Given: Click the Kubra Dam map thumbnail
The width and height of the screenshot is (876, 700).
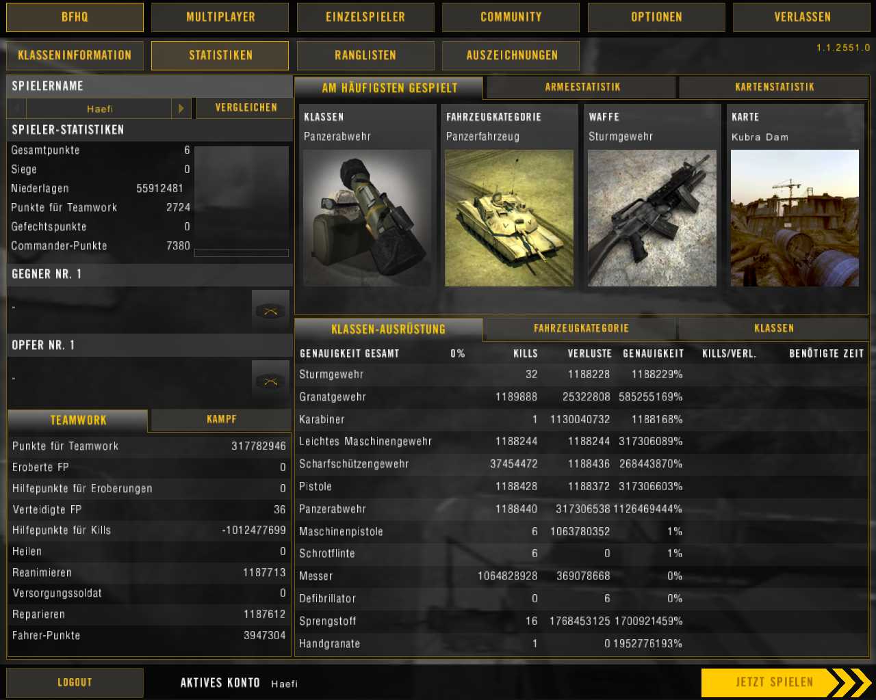Looking at the screenshot, I should click(x=795, y=217).
